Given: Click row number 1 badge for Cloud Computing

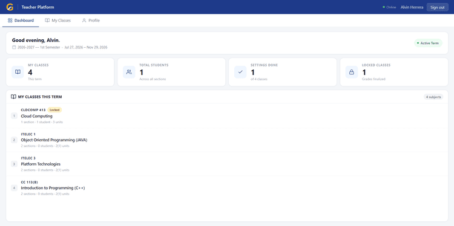Looking at the screenshot, I should 14,116.
